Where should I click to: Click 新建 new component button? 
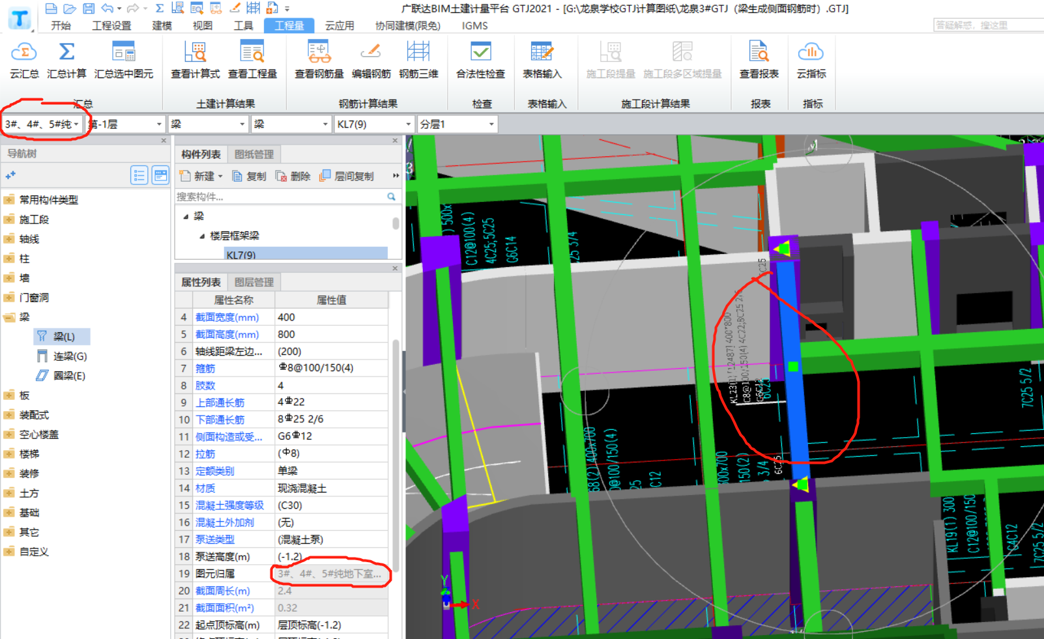197,176
